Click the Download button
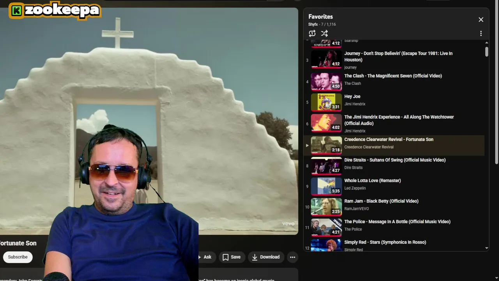The image size is (499, 281). 266,257
